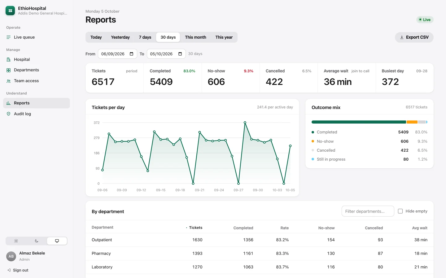Open the Live queue page

click(37, 37)
